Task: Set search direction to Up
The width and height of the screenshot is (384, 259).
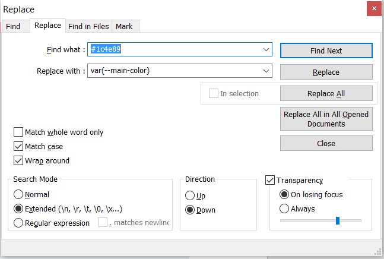Action: (190, 195)
